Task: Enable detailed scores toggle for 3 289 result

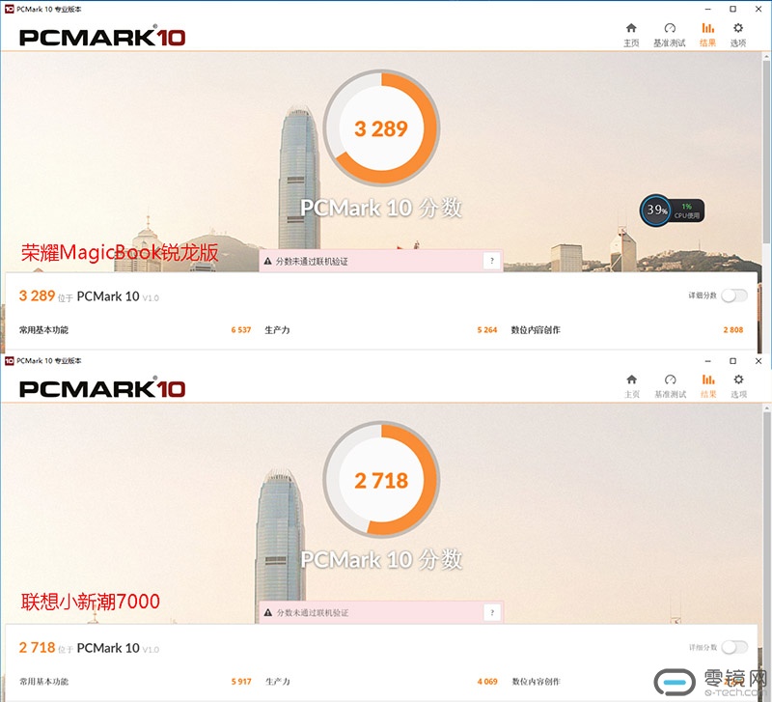Action: pos(734,295)
